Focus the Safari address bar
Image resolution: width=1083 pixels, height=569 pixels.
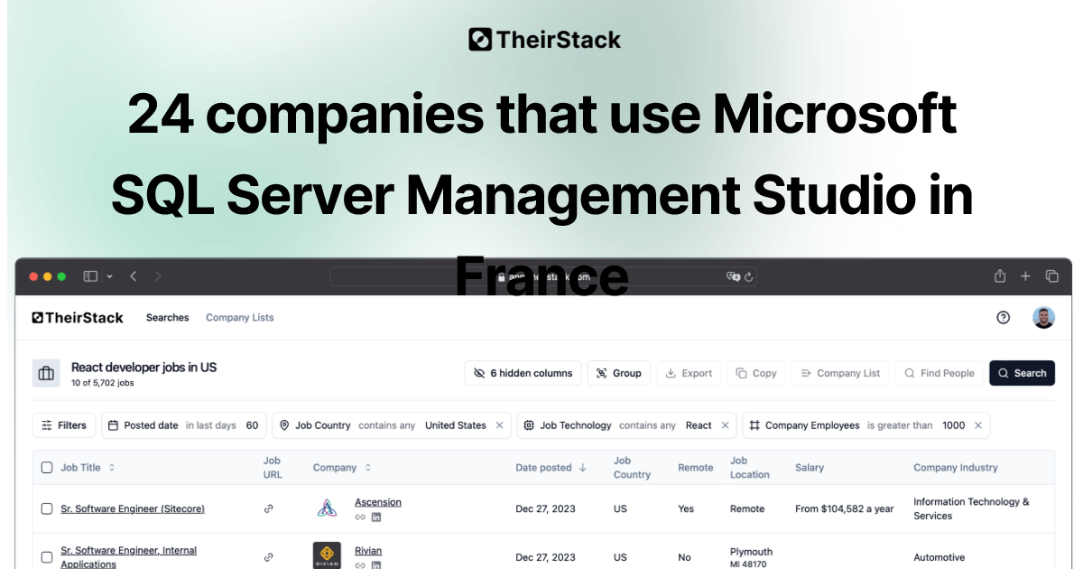point(544,276)
